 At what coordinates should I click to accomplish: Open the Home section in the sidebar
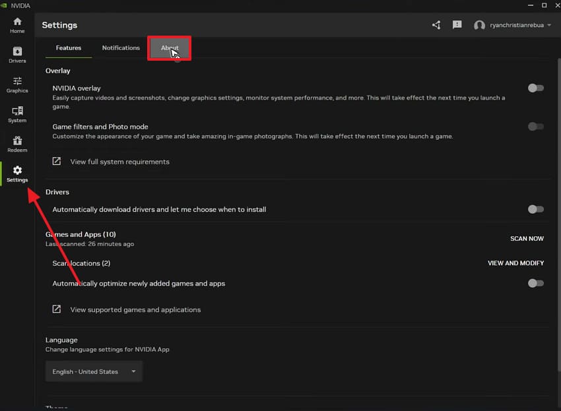pyautogui.click(x=16, y=24)
